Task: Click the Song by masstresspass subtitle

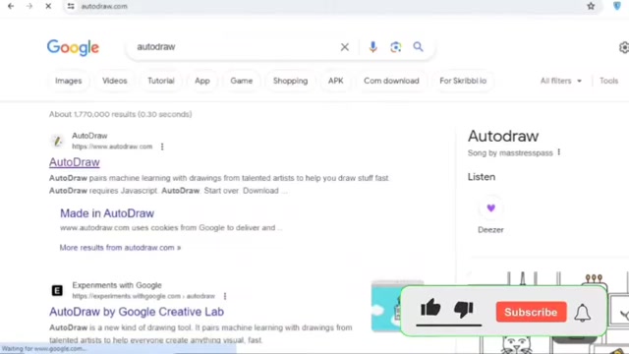Action: coord(510,153)
